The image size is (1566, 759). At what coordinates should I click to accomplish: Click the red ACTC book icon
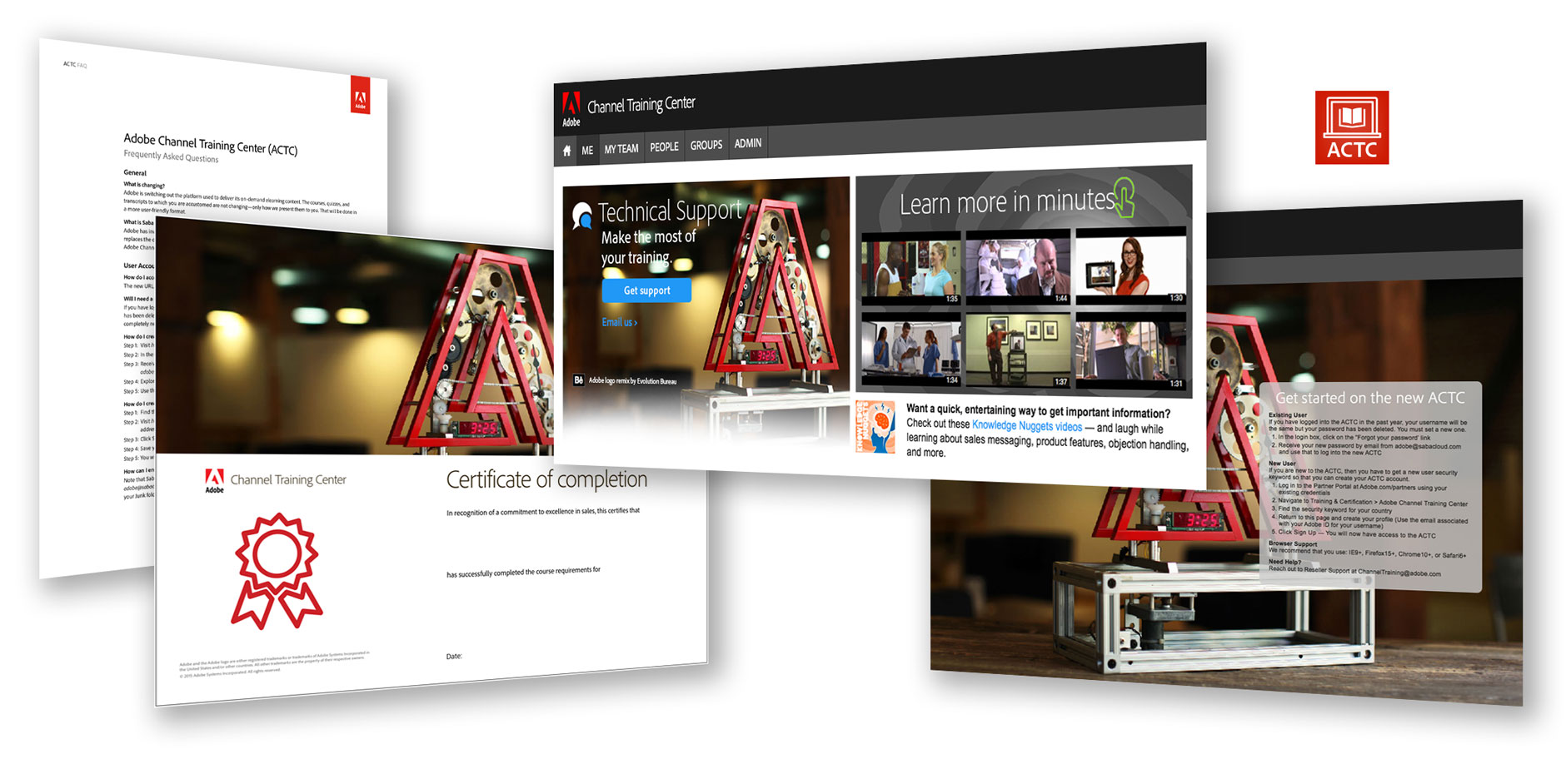point(1351,127)
